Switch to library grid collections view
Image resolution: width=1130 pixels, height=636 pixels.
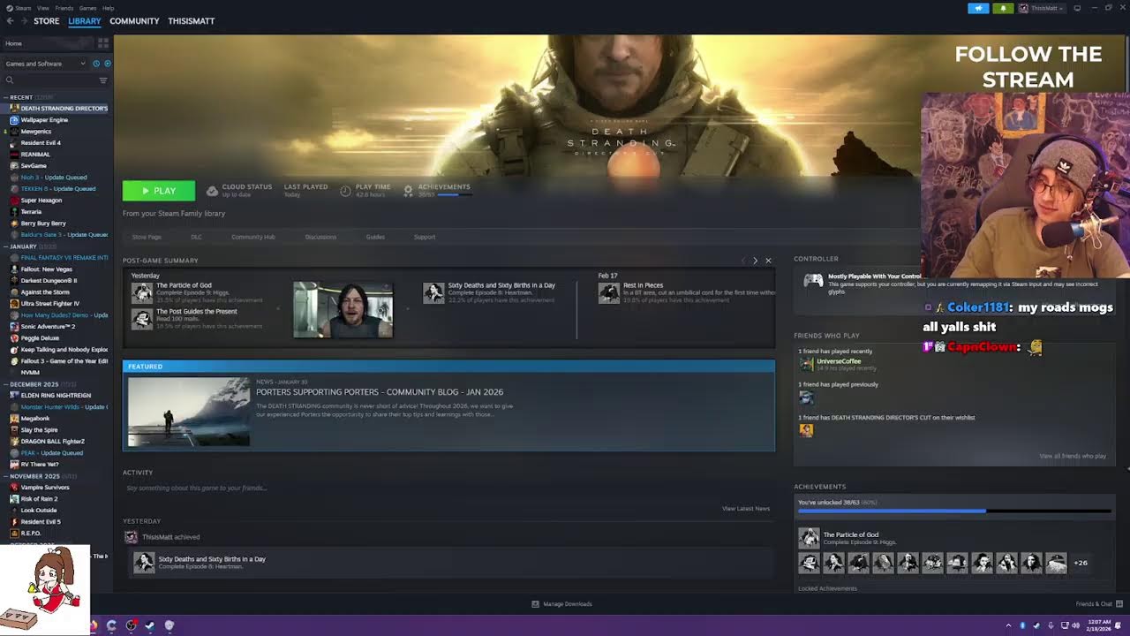(x=103, y=43)
